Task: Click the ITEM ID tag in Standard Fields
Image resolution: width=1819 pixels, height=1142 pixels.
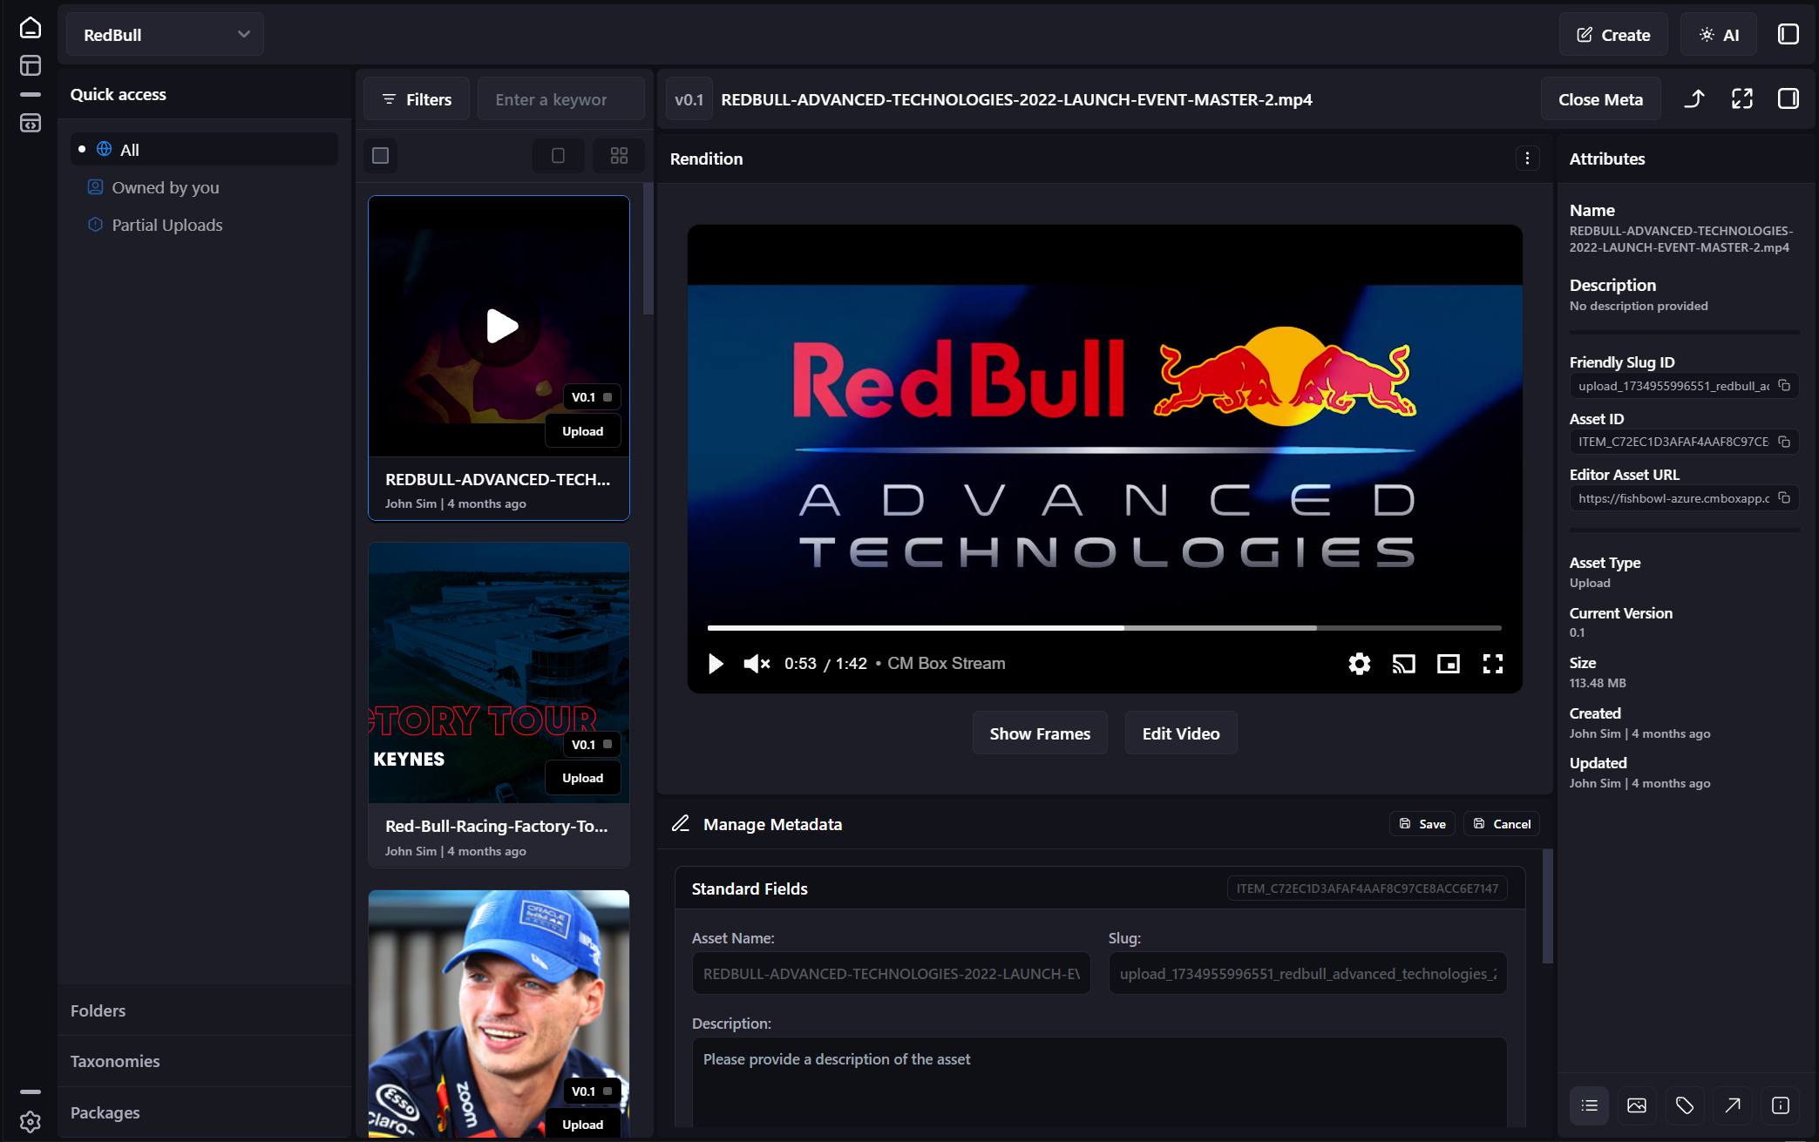Action: [1368, 889]
